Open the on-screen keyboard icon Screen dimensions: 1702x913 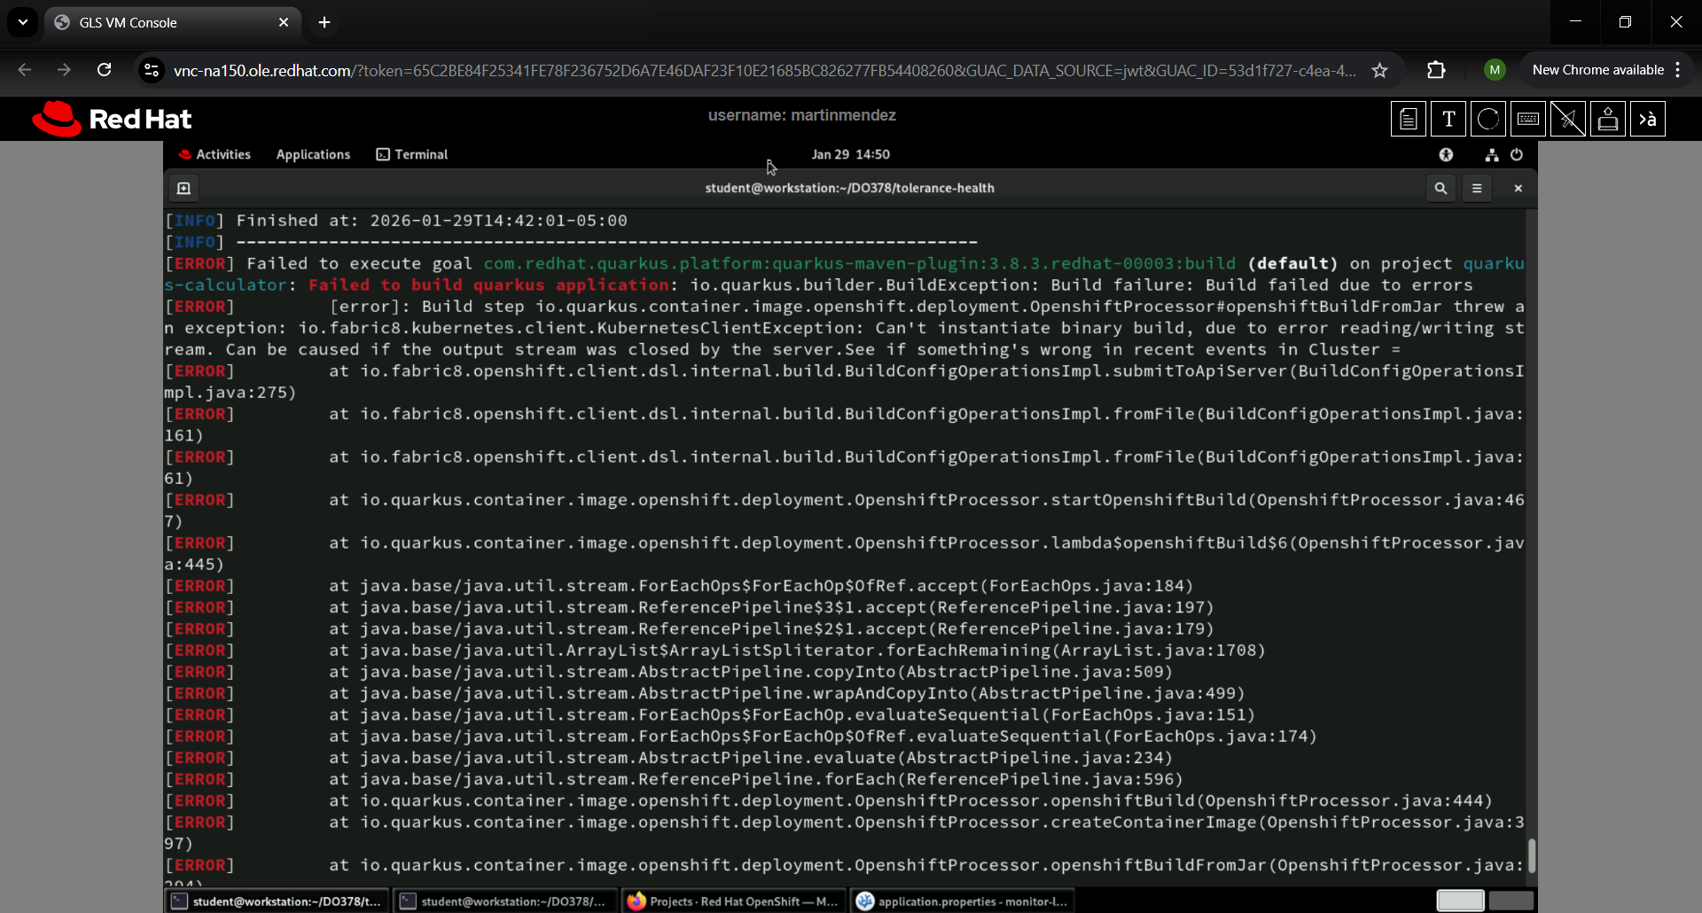1528,119
